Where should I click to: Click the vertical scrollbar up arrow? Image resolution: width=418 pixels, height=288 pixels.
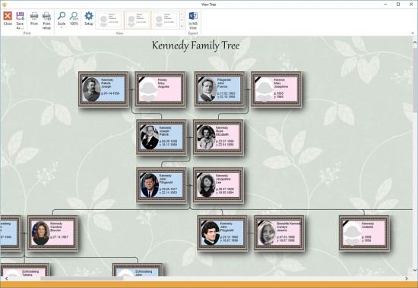click(x=415, y=42)
